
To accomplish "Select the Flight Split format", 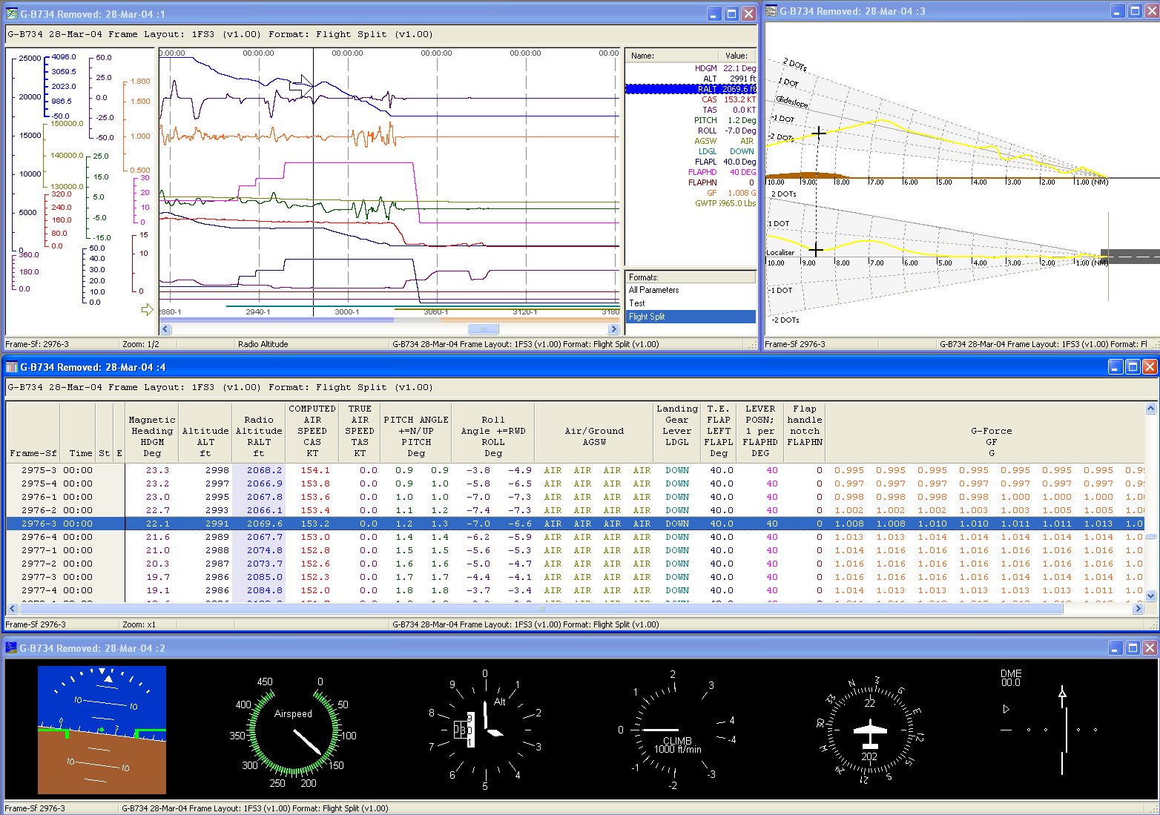I will pyautogui.click(x=691, y=317).
